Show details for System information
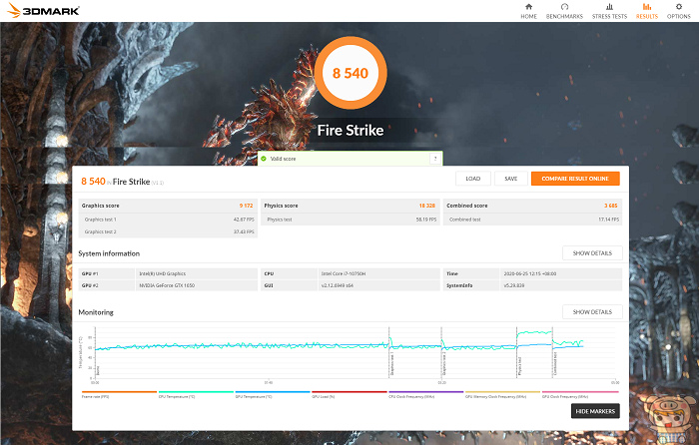699x445 pixels. click(x=592, y=253)
